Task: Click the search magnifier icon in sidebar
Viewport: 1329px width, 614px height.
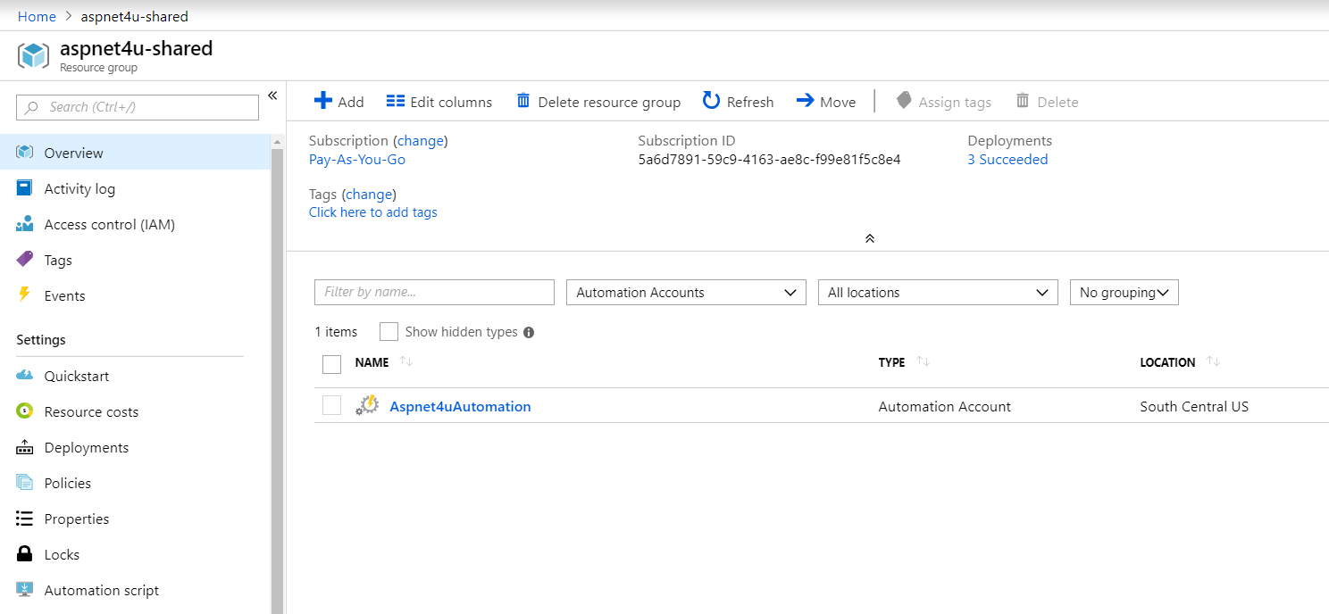Action: point(32,107)
